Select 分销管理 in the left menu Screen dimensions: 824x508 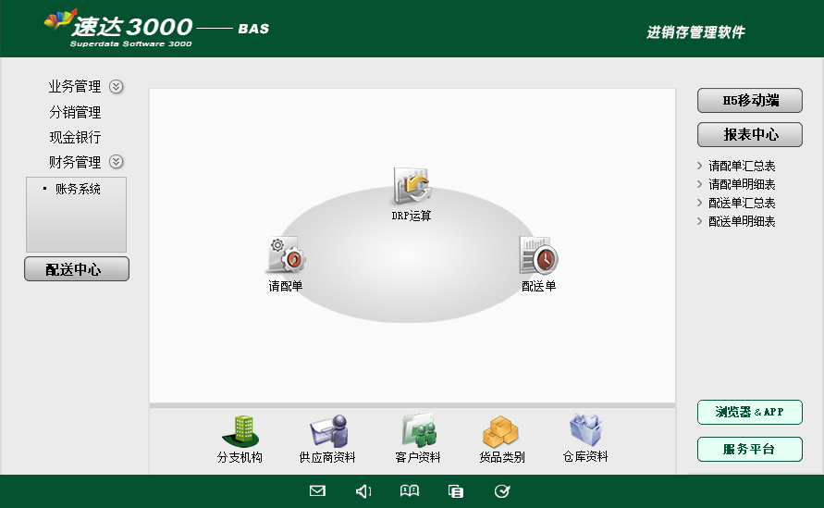point(75,113)
